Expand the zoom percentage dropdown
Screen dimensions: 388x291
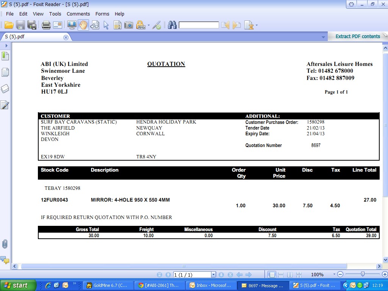tap(334, 275)
